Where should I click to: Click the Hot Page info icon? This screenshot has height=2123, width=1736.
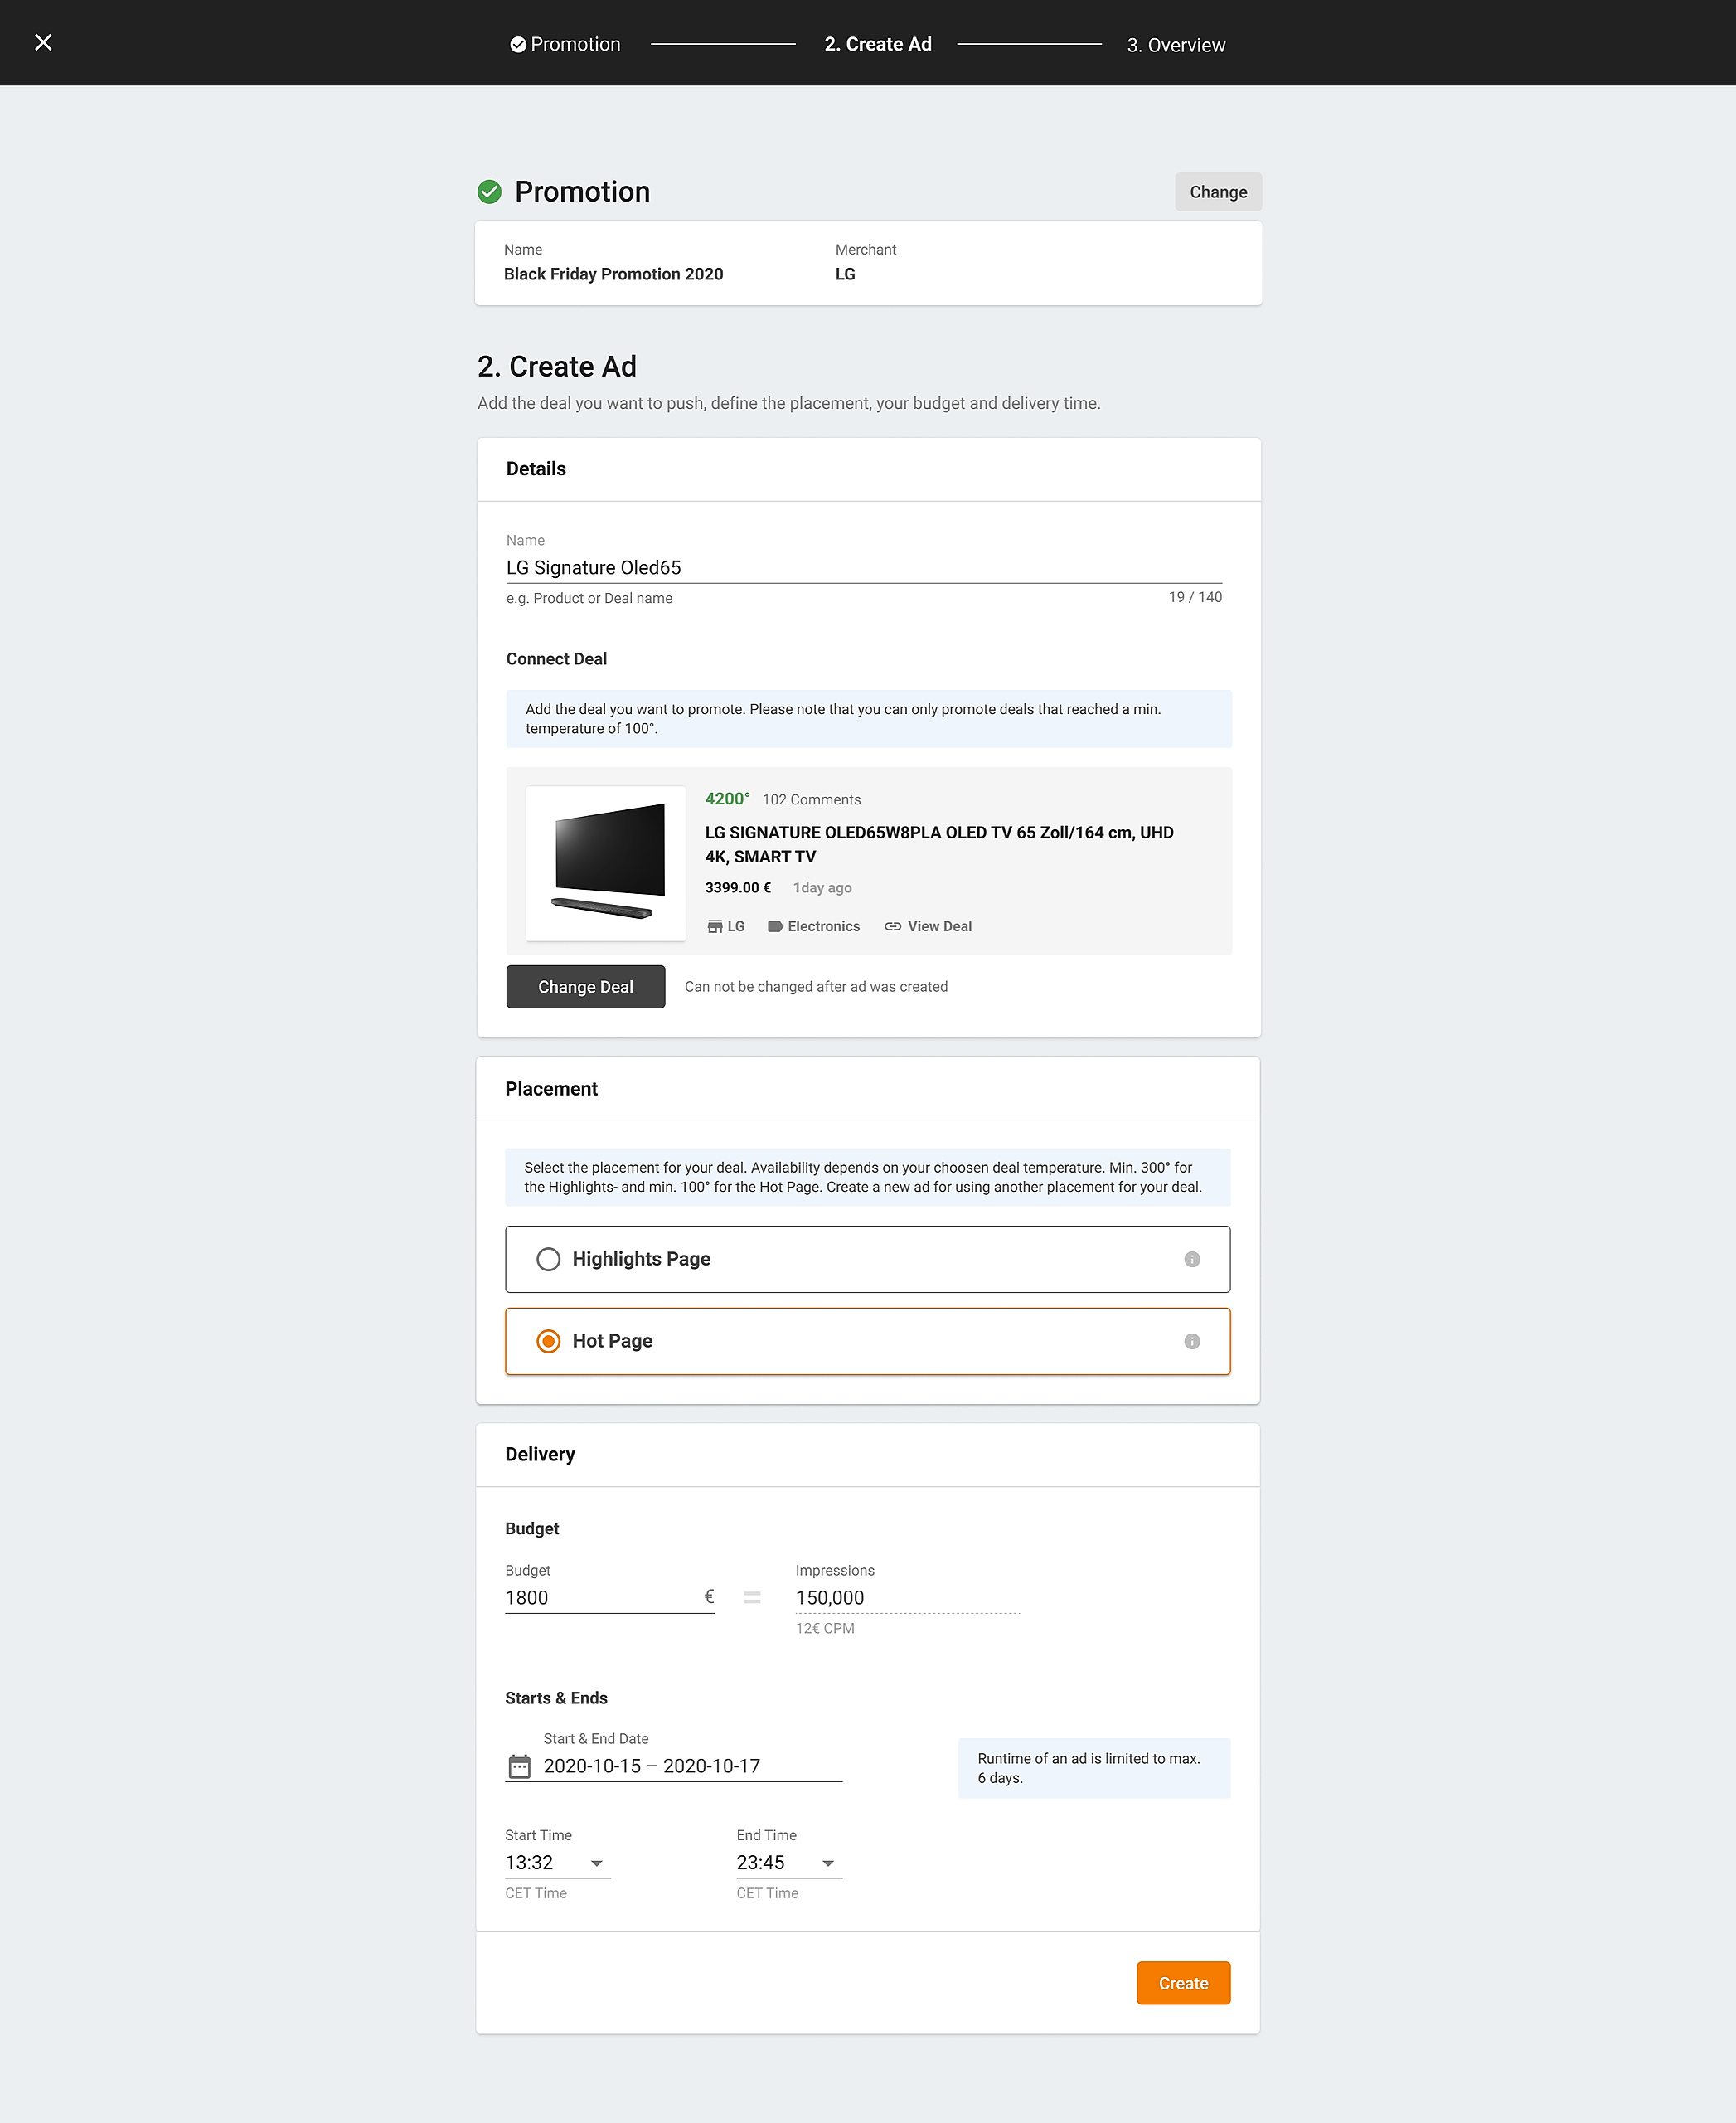1191,1342
